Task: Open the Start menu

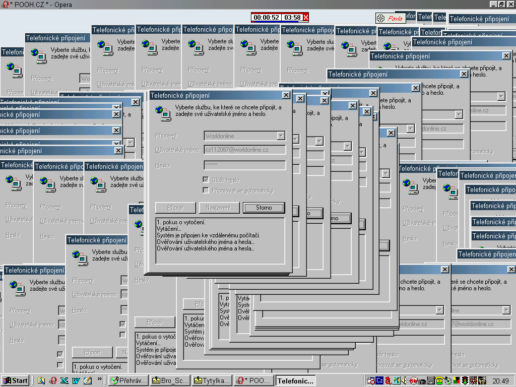Action: coord(16,381)
